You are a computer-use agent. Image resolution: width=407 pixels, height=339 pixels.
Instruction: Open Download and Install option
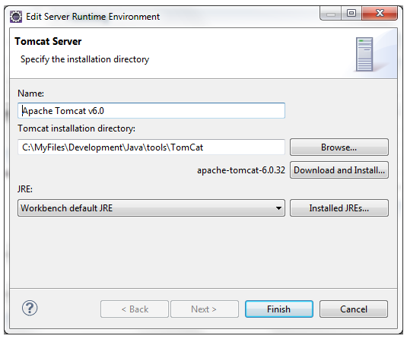tap(339, 170)
